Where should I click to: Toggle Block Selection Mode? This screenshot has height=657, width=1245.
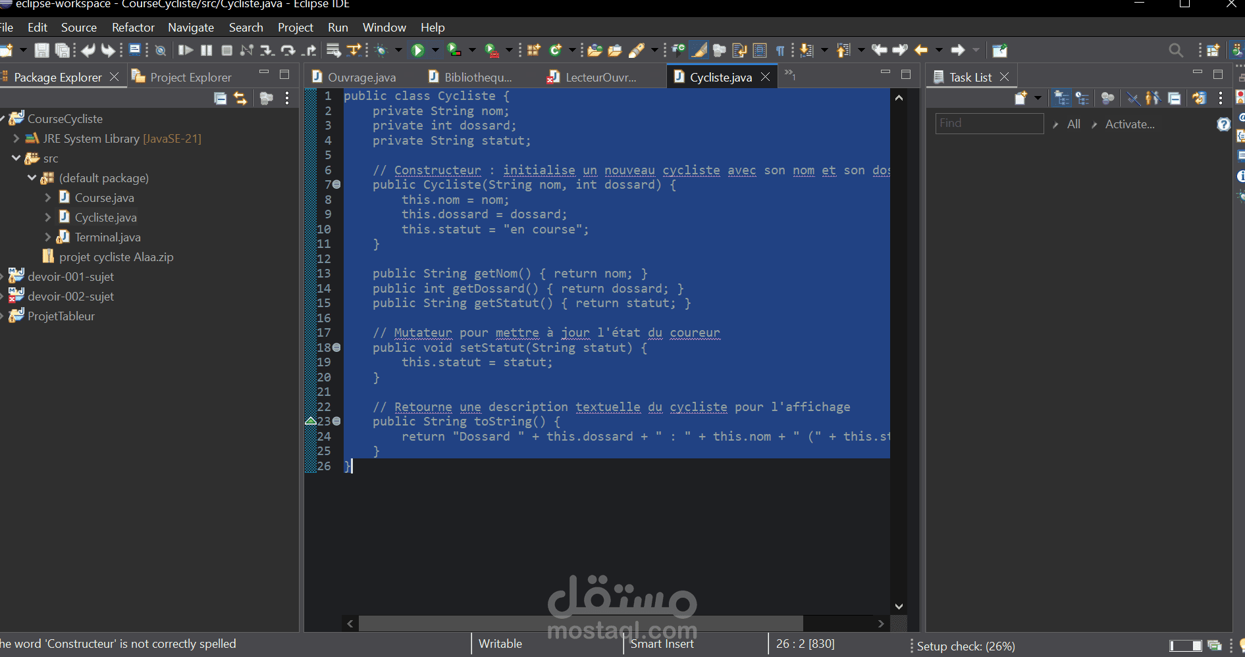760,50
